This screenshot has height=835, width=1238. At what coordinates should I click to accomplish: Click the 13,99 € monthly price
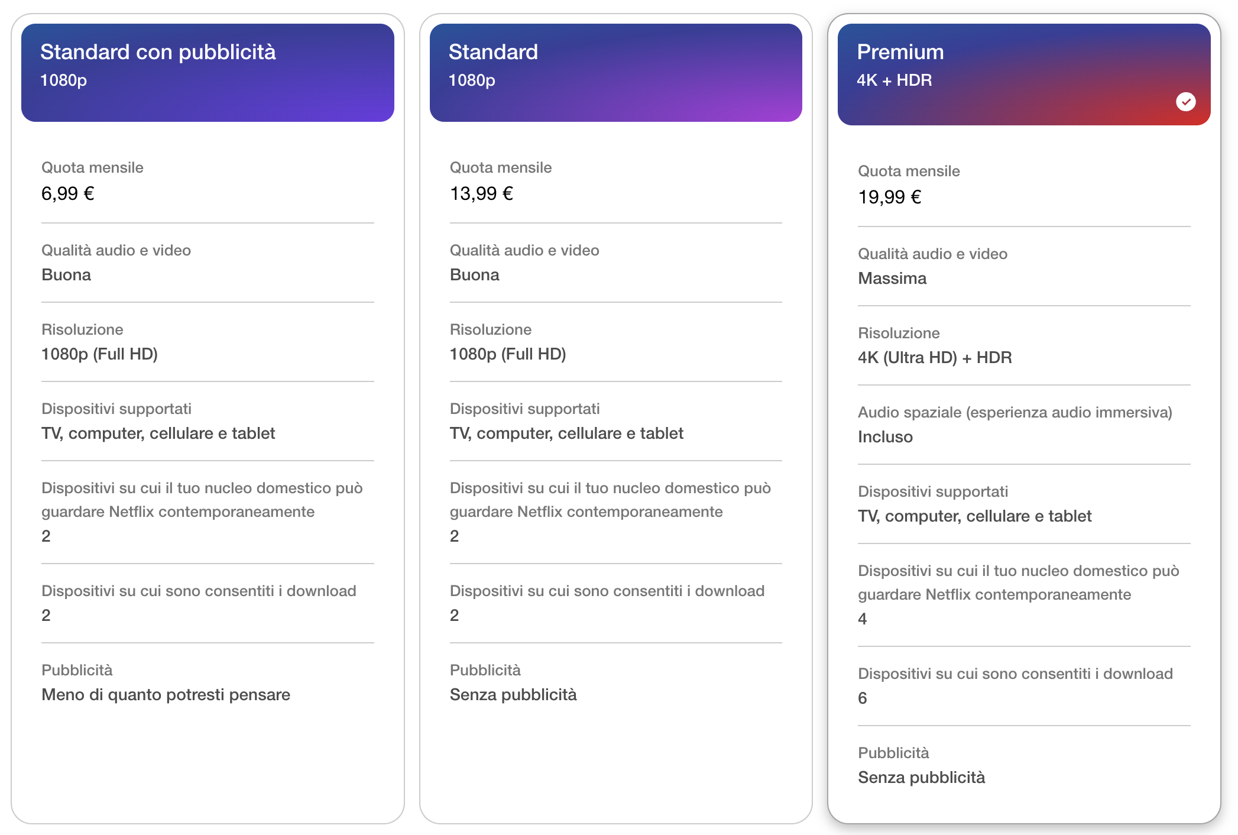point(481,193)
